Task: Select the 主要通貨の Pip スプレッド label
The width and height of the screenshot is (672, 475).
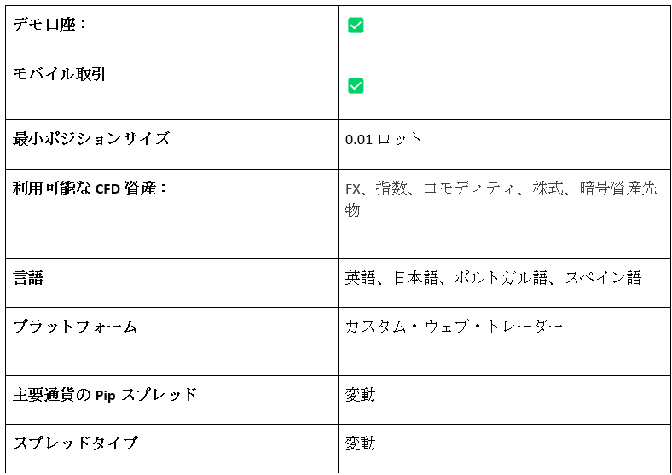Action: (x=105, y=394)
